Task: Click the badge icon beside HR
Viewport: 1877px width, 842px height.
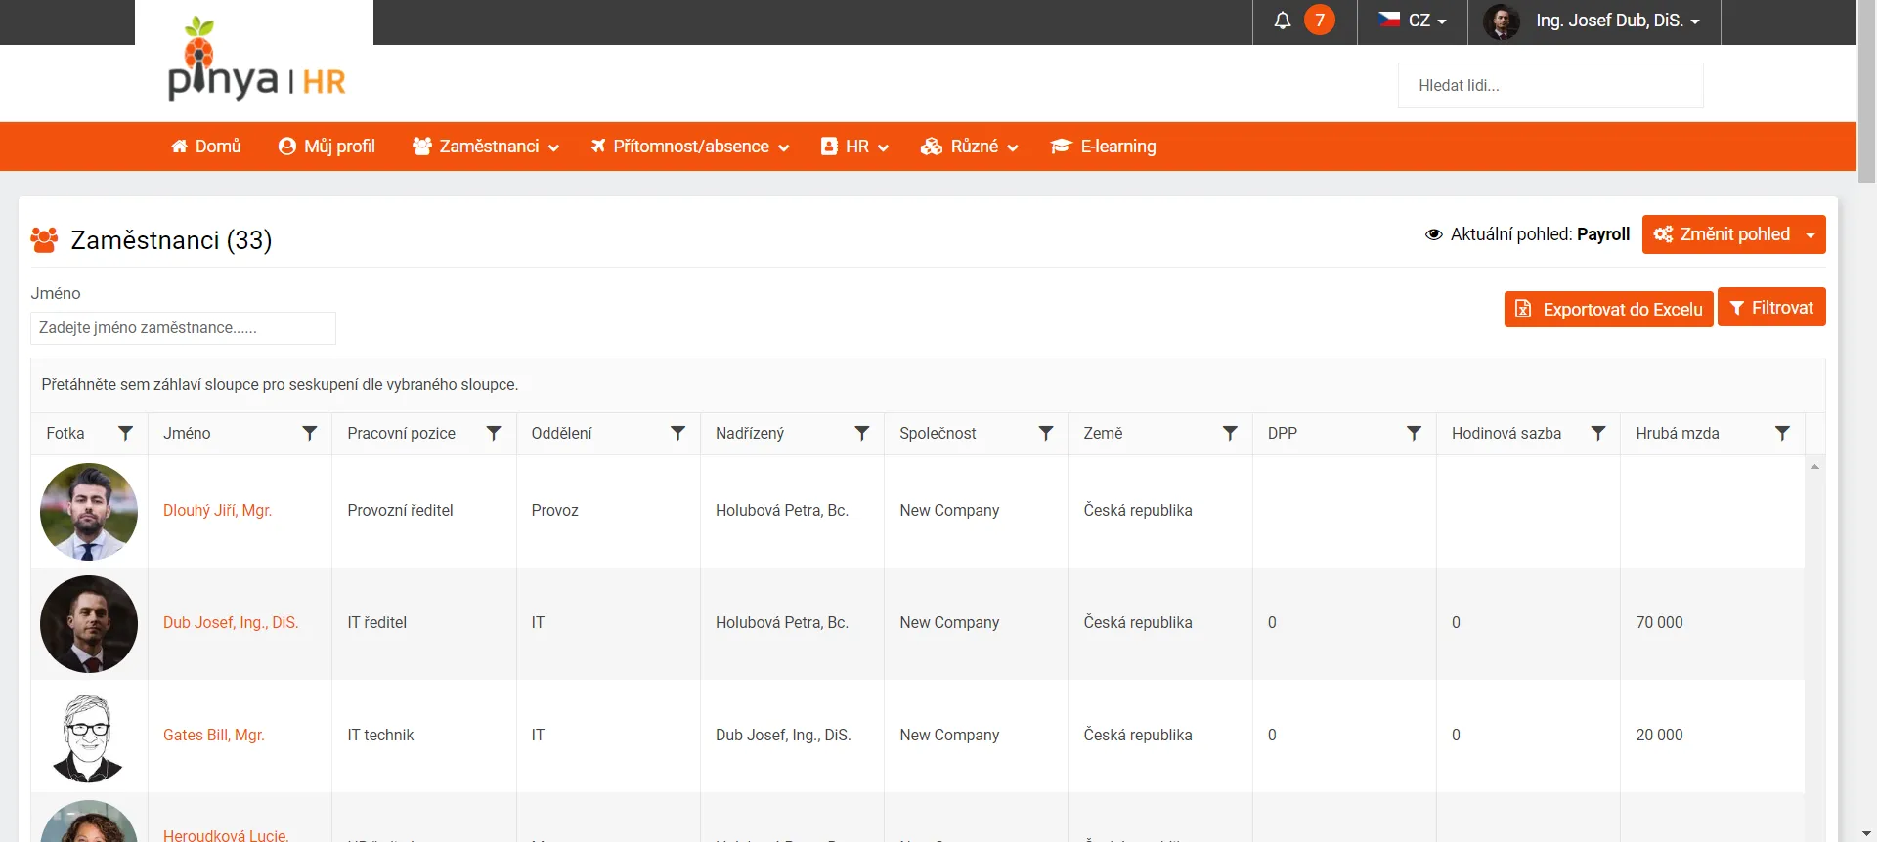Action: coord(829,147)
